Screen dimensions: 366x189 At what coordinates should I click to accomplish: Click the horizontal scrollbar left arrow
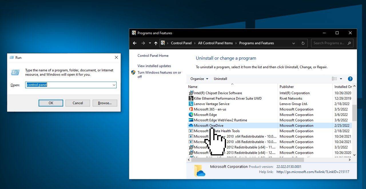[189, 160]
